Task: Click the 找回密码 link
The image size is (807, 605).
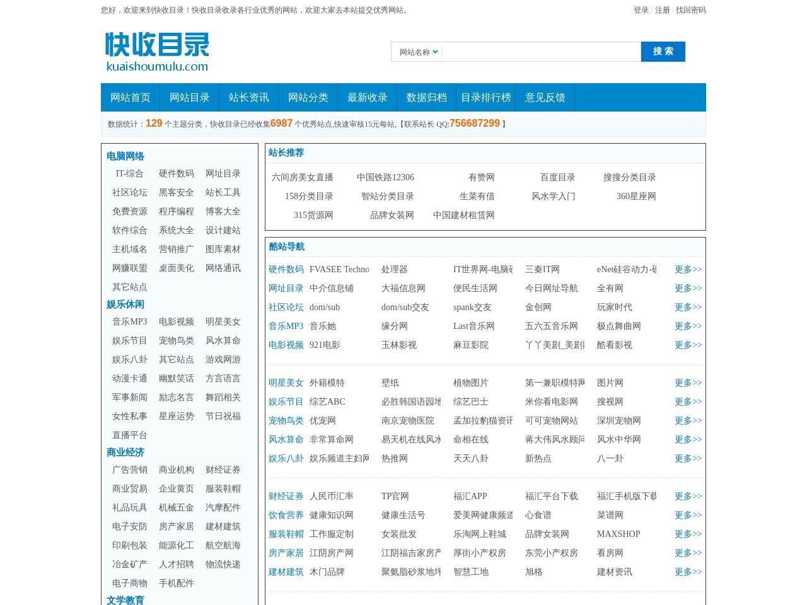Action: click(690, 10)
